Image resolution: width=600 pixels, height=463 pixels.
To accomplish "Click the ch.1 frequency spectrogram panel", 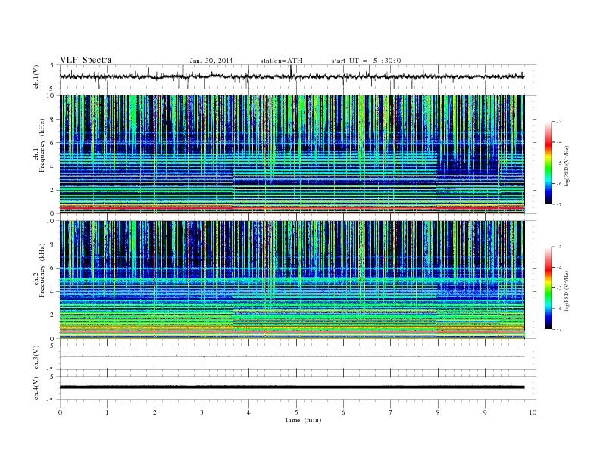I will pyautogui.click(x=292, y=154).
